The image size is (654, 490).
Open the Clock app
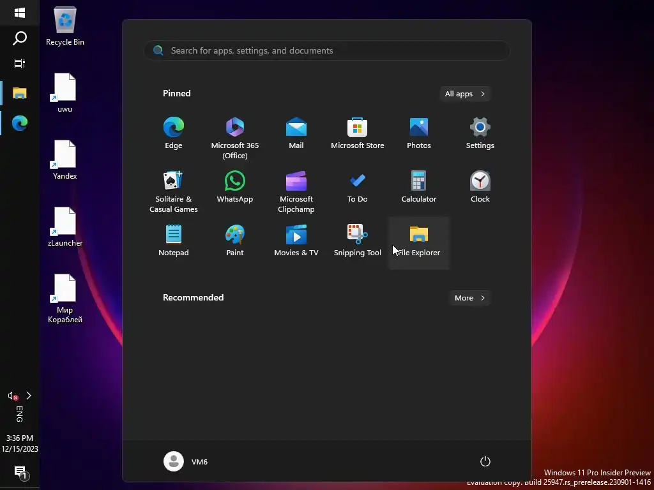click(x=480, y=188)
